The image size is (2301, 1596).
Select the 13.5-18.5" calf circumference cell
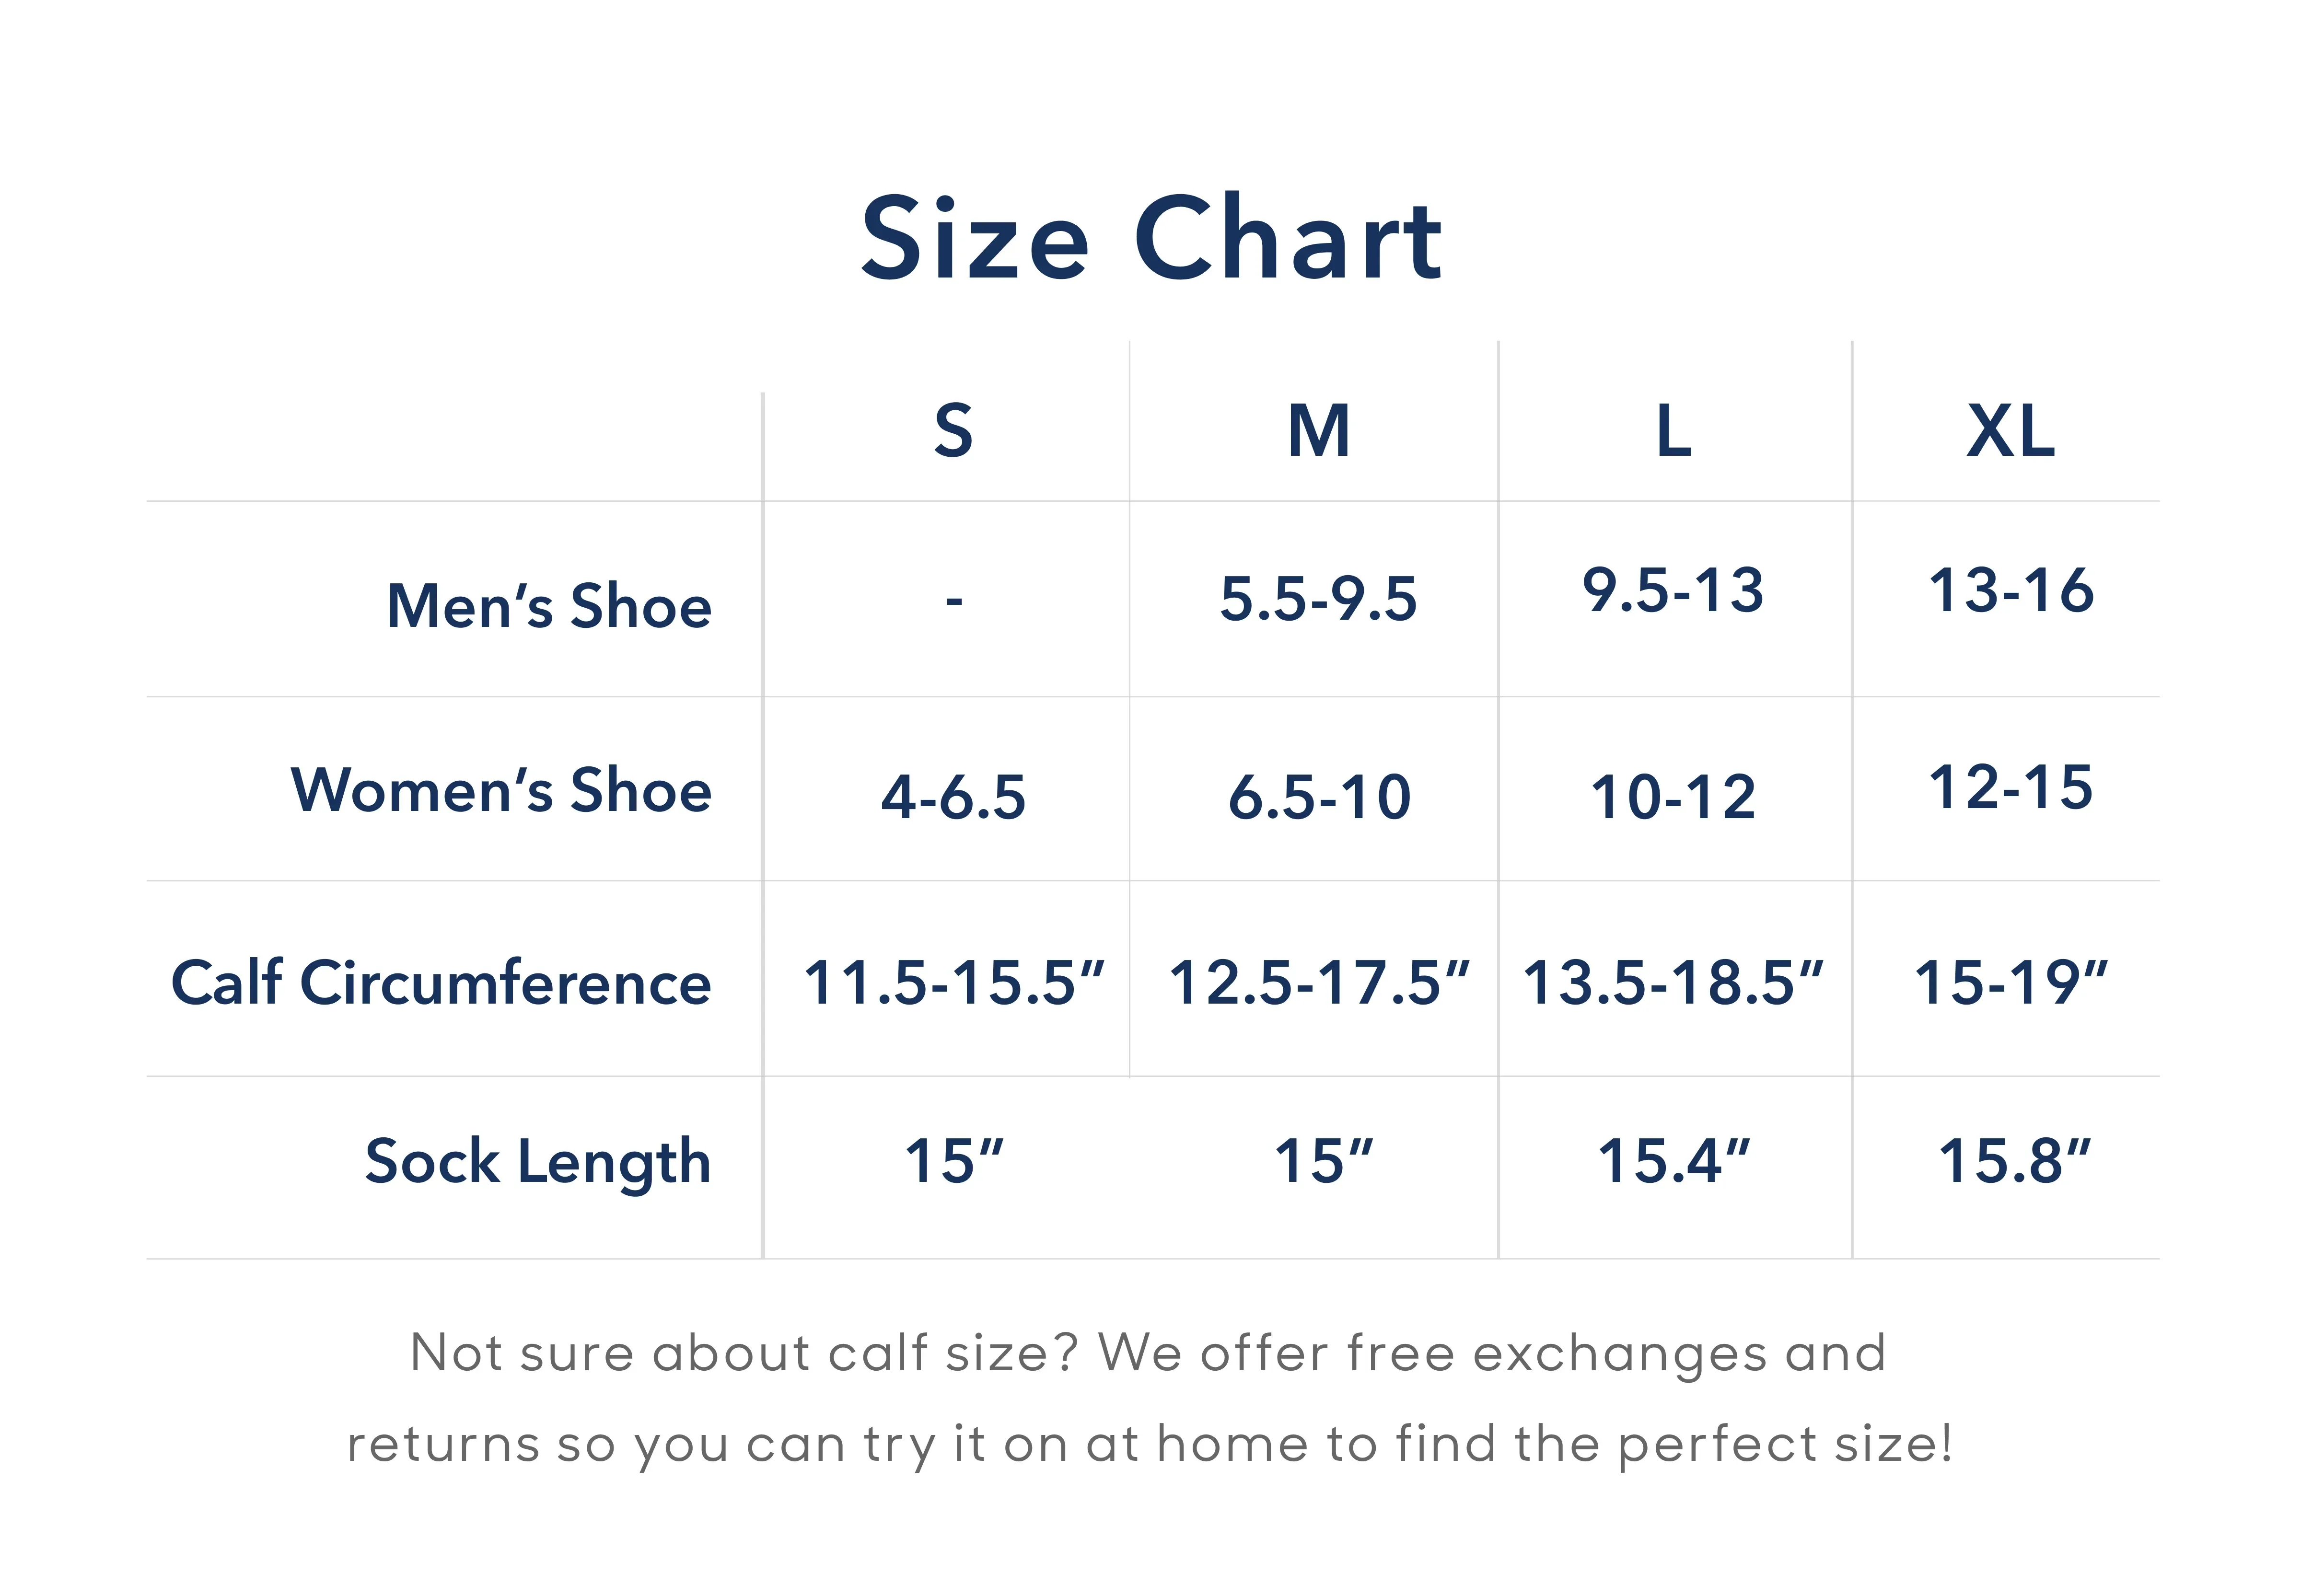pos(1673,982)
